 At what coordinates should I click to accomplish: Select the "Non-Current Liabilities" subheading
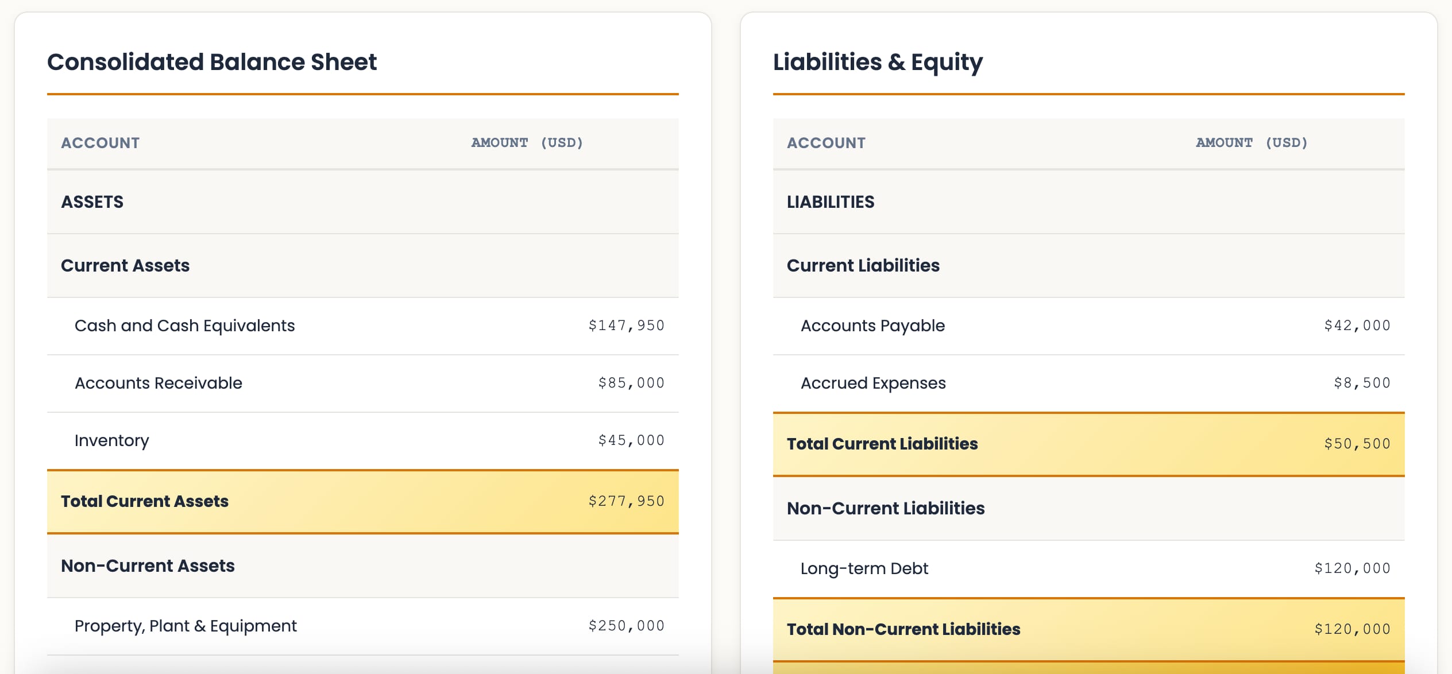tap(886, 508)
